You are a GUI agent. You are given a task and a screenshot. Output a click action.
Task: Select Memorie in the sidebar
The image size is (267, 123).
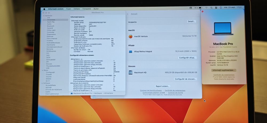coord(50,49)
